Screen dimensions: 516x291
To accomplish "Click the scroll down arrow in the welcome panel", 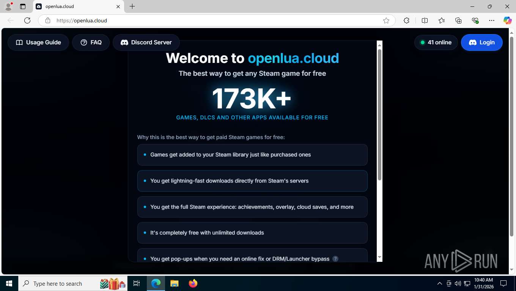I will click(379, 257).
